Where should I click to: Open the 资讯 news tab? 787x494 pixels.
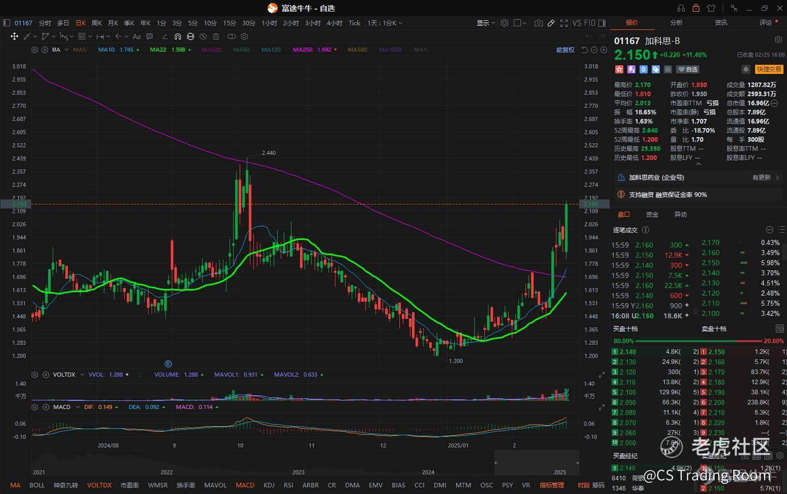click(x=721, y=22)
